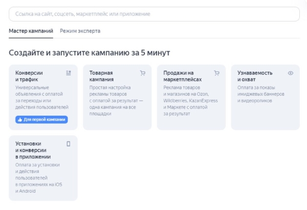
Task: Pick the Продажи на маркетплейсах heading
Action: point(183,76)
